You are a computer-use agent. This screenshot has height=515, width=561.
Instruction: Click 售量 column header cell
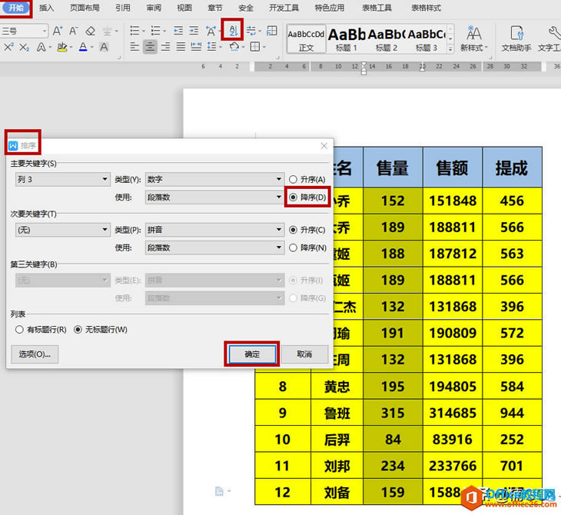tap(393, 167)
